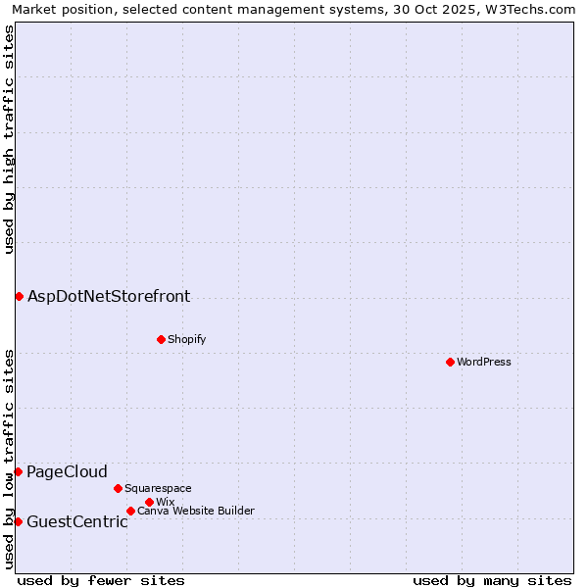Select the Squarespace label text
Viewport: 588px width, 588px height.
(158, 488)
